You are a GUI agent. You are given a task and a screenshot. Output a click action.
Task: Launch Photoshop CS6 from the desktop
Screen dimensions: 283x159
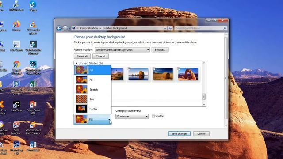click(x=16, y=148)
